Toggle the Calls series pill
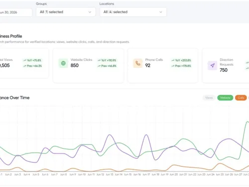The height and width of the screenshot is (187, 249). [241, 98]
